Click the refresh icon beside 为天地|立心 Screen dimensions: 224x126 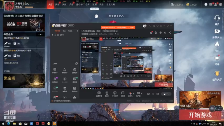96,16
